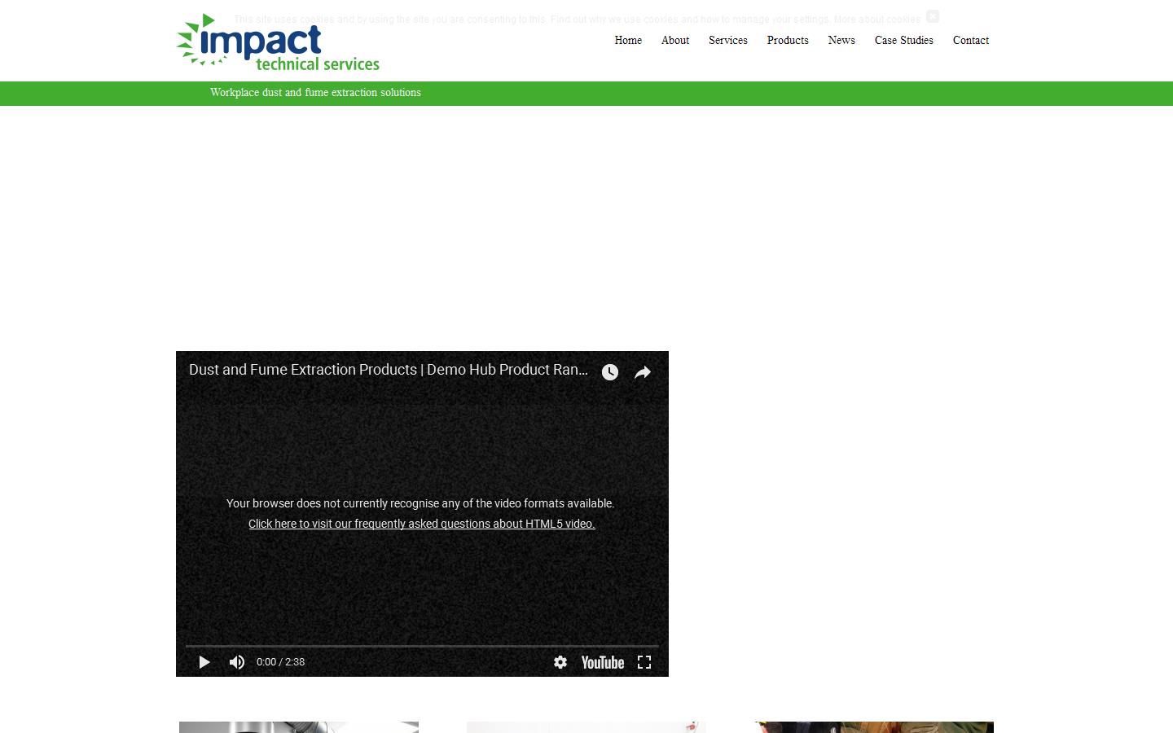The height and width of the screenshot is (733, 1173).
Task: Visit the HTML5 video FAQ link
Action: [x=421, y=524]
